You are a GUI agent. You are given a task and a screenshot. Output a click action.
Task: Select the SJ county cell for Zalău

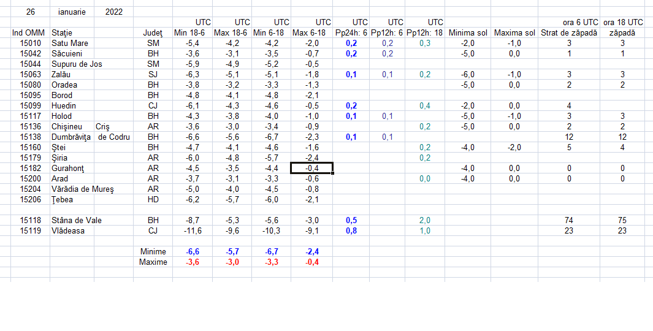pos(153,75)
